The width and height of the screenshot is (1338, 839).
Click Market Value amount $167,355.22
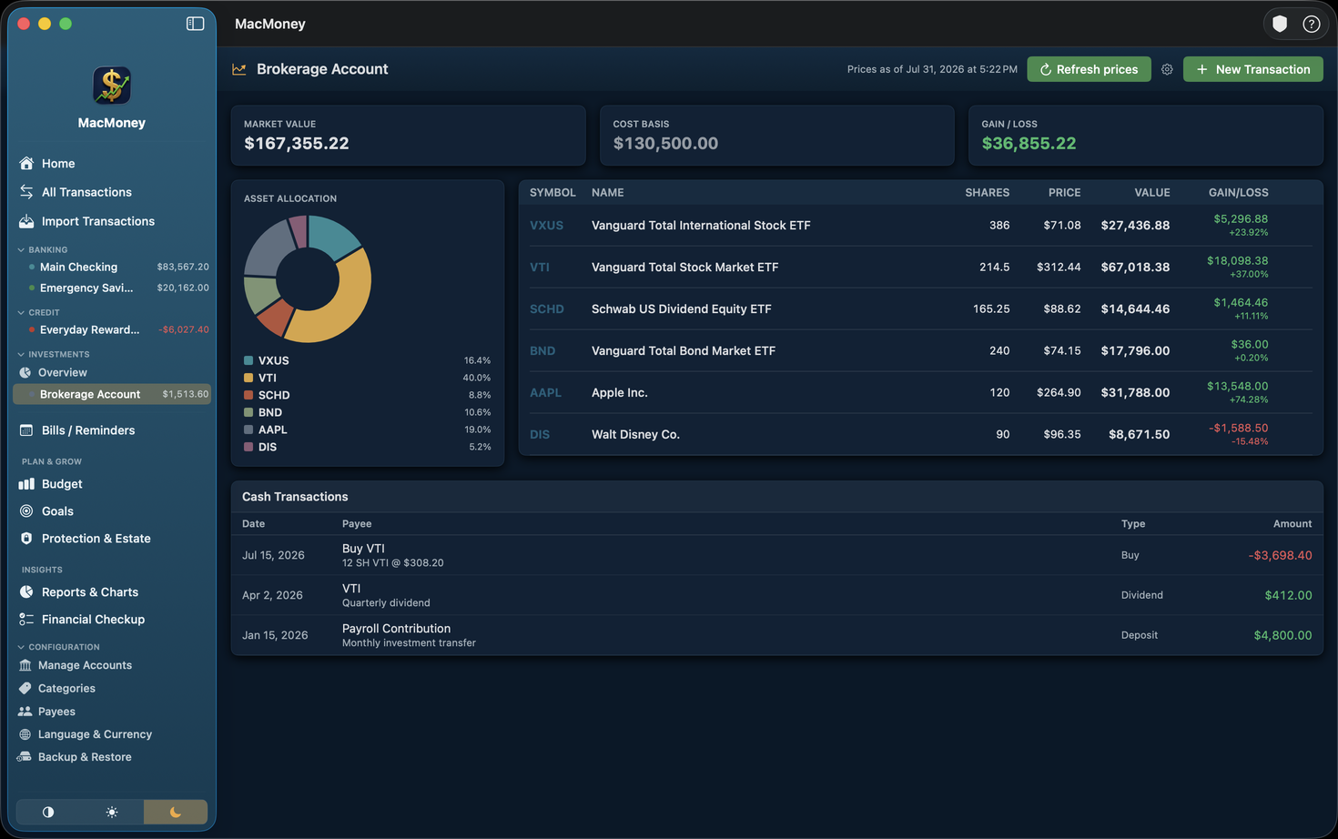[297, 144]
